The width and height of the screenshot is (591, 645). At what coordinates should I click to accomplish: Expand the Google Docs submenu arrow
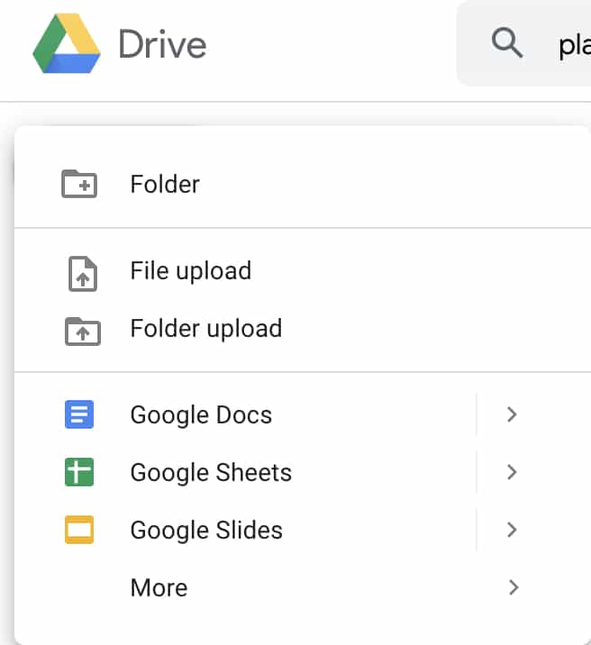pyautogui.click(x=512, y=414)
